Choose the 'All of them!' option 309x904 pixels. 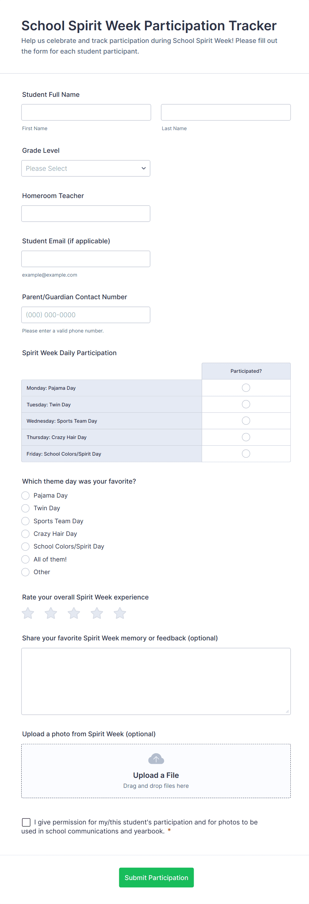[x=26, y=560]
